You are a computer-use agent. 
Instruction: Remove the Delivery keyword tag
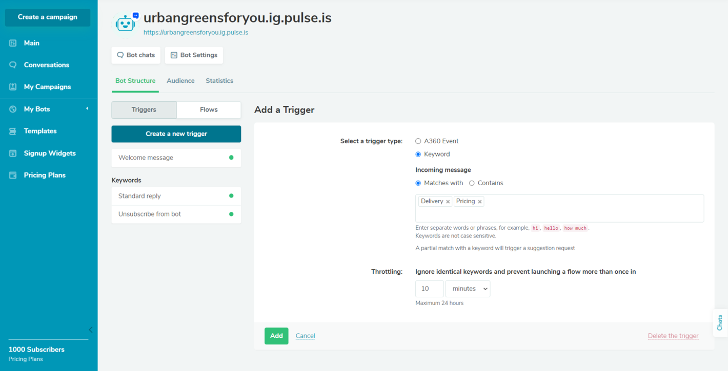(x=448, y=202)
